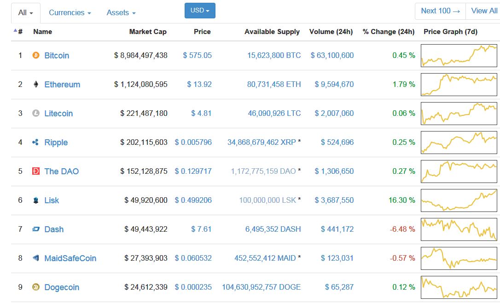Click the Ripple logo icon

pyautogui.click(x=35, y=142)
